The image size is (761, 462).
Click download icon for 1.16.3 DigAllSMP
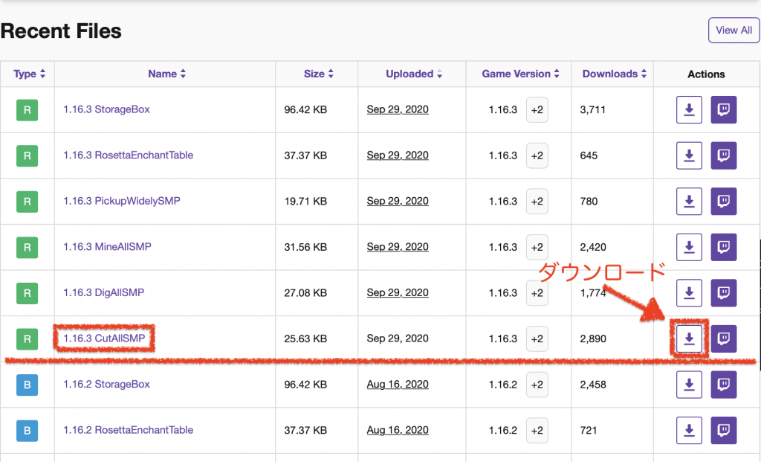tap(689, 293)
